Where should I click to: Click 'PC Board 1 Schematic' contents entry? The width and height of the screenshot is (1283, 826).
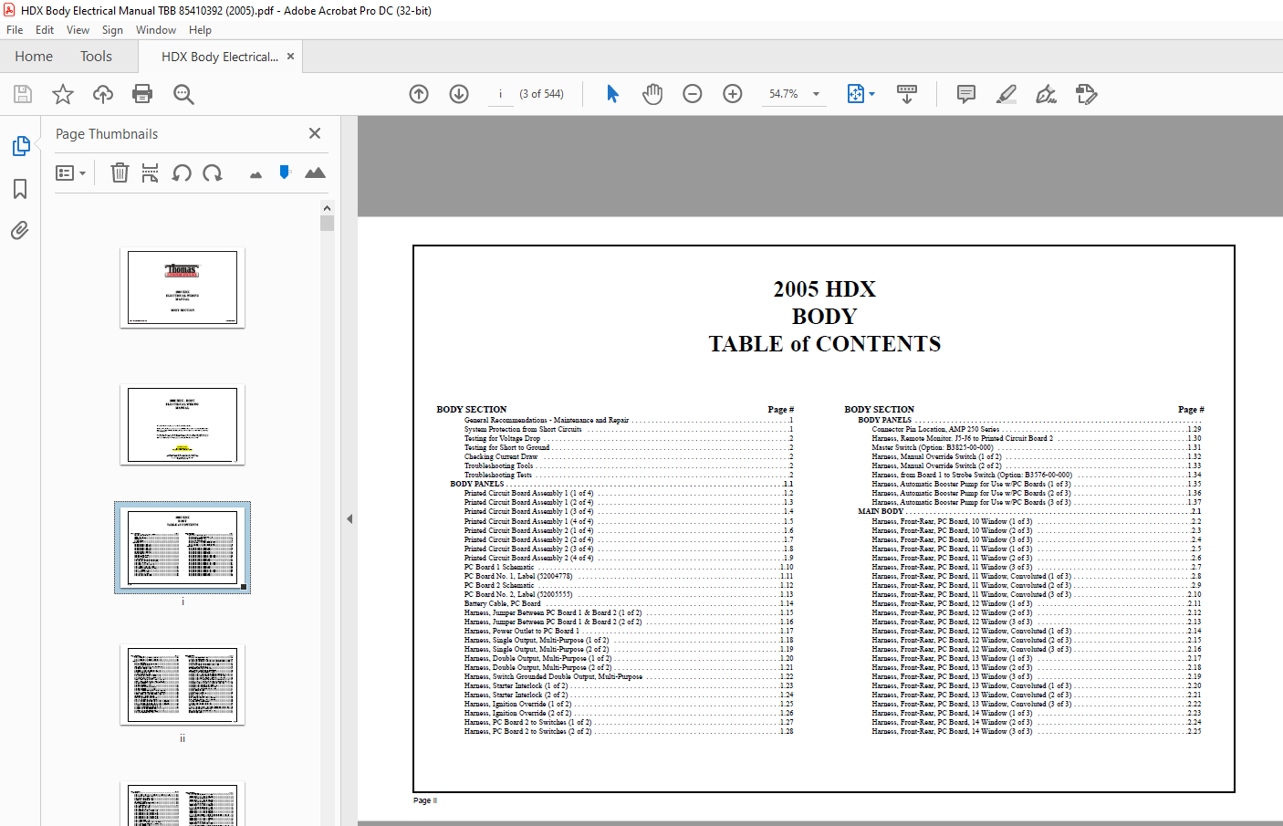[499, 567]
